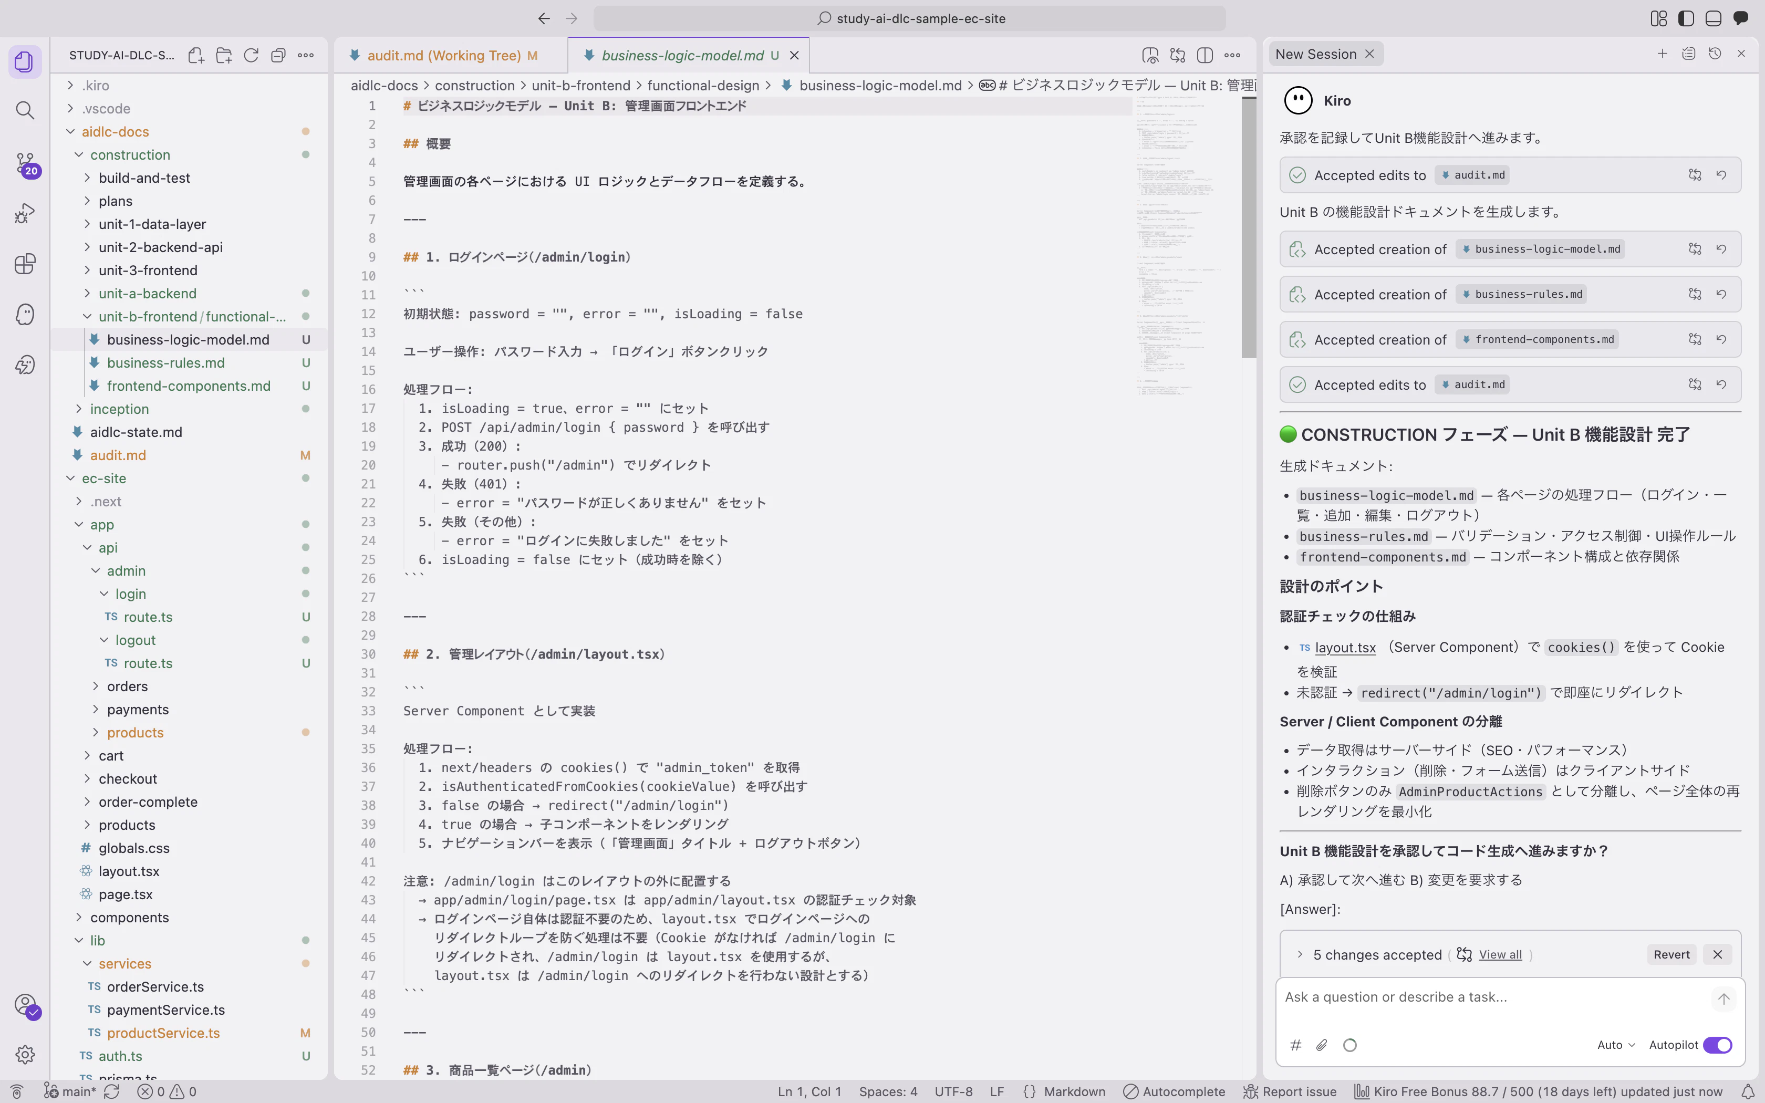Open Source Control with 20 changes
Viewport: 1765px width, 1103px height.
tap(25, 163)
